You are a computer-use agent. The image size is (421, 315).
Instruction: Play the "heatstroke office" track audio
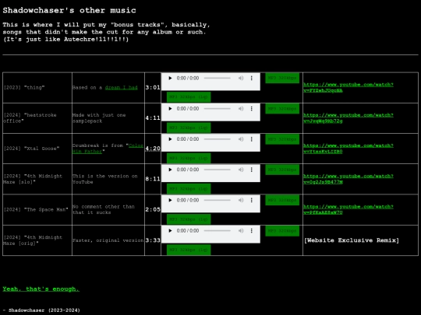[170, 109]
